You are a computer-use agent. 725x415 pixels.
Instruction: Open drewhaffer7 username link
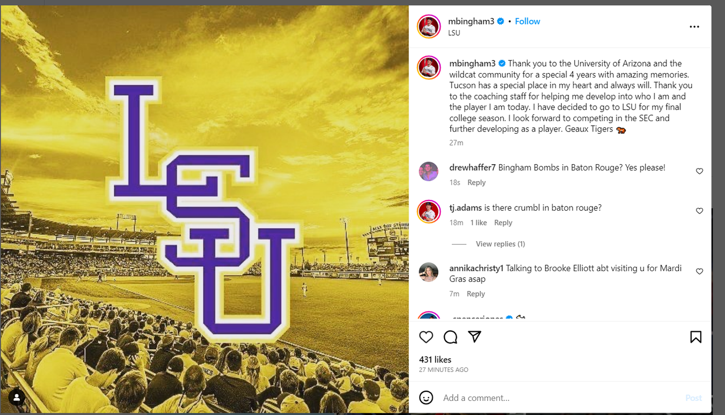tap(472, 168)
